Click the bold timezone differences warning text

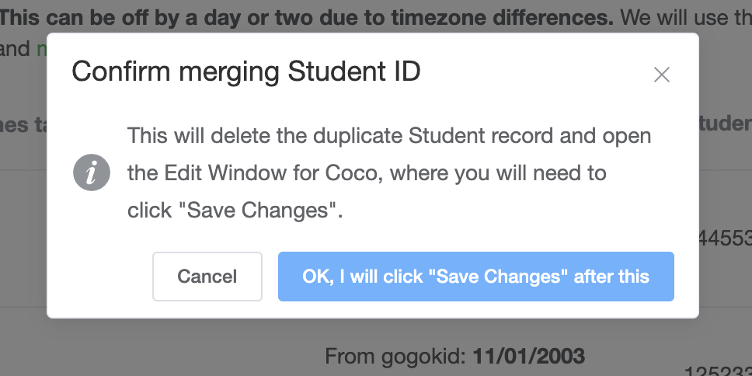(x=306, y=18)
